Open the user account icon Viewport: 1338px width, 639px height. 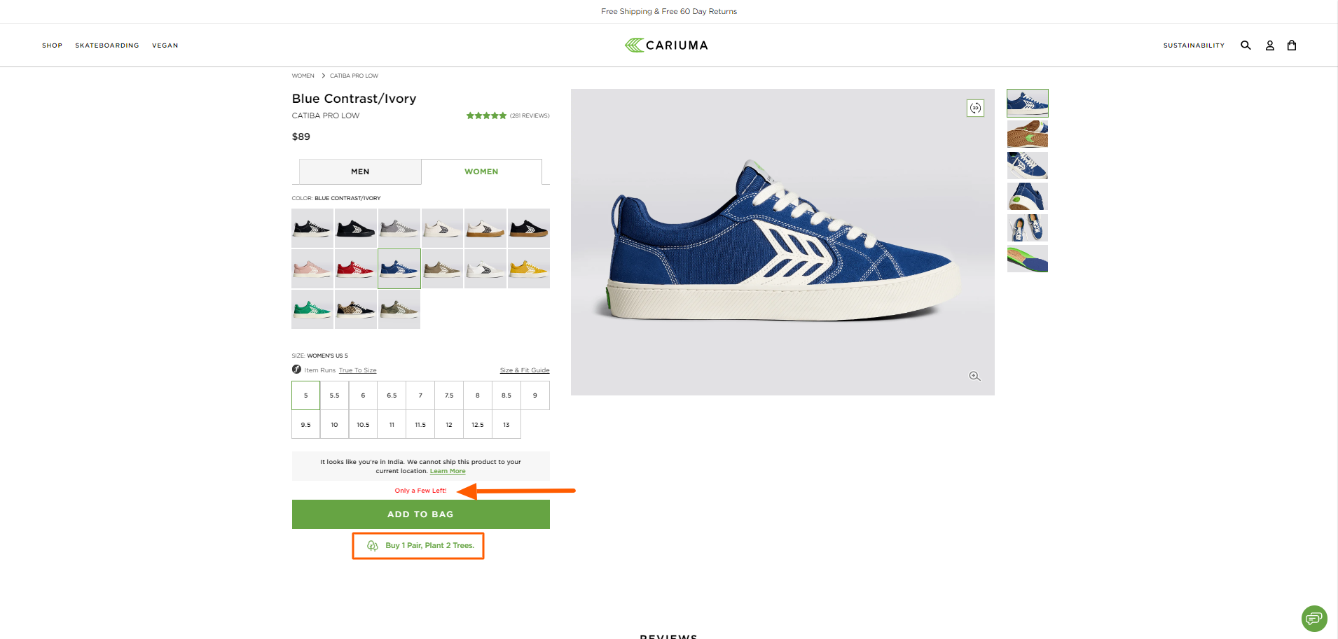coord(1269,45)
